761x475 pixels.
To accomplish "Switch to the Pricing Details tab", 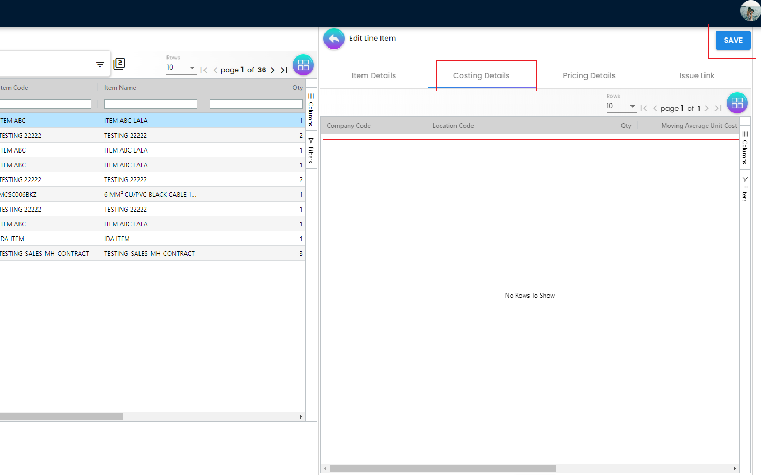I will (x=589, y=75).
